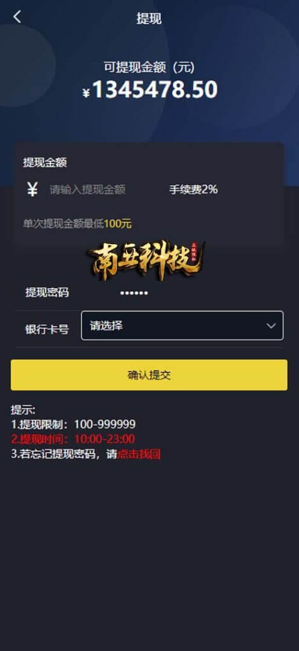299x651 pixels.
Task: Click the yellow 100元 minimum amount text
Action: [118, 224]
